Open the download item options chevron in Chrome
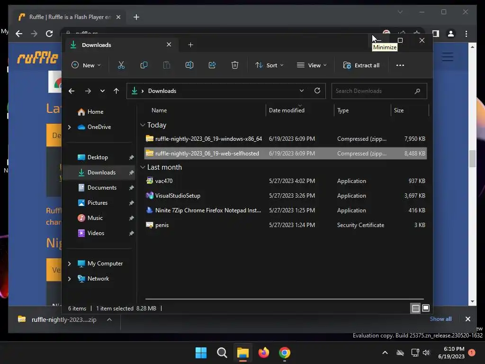Image resolution: width=485 pixels, height=364 pixels. [109, 319]
